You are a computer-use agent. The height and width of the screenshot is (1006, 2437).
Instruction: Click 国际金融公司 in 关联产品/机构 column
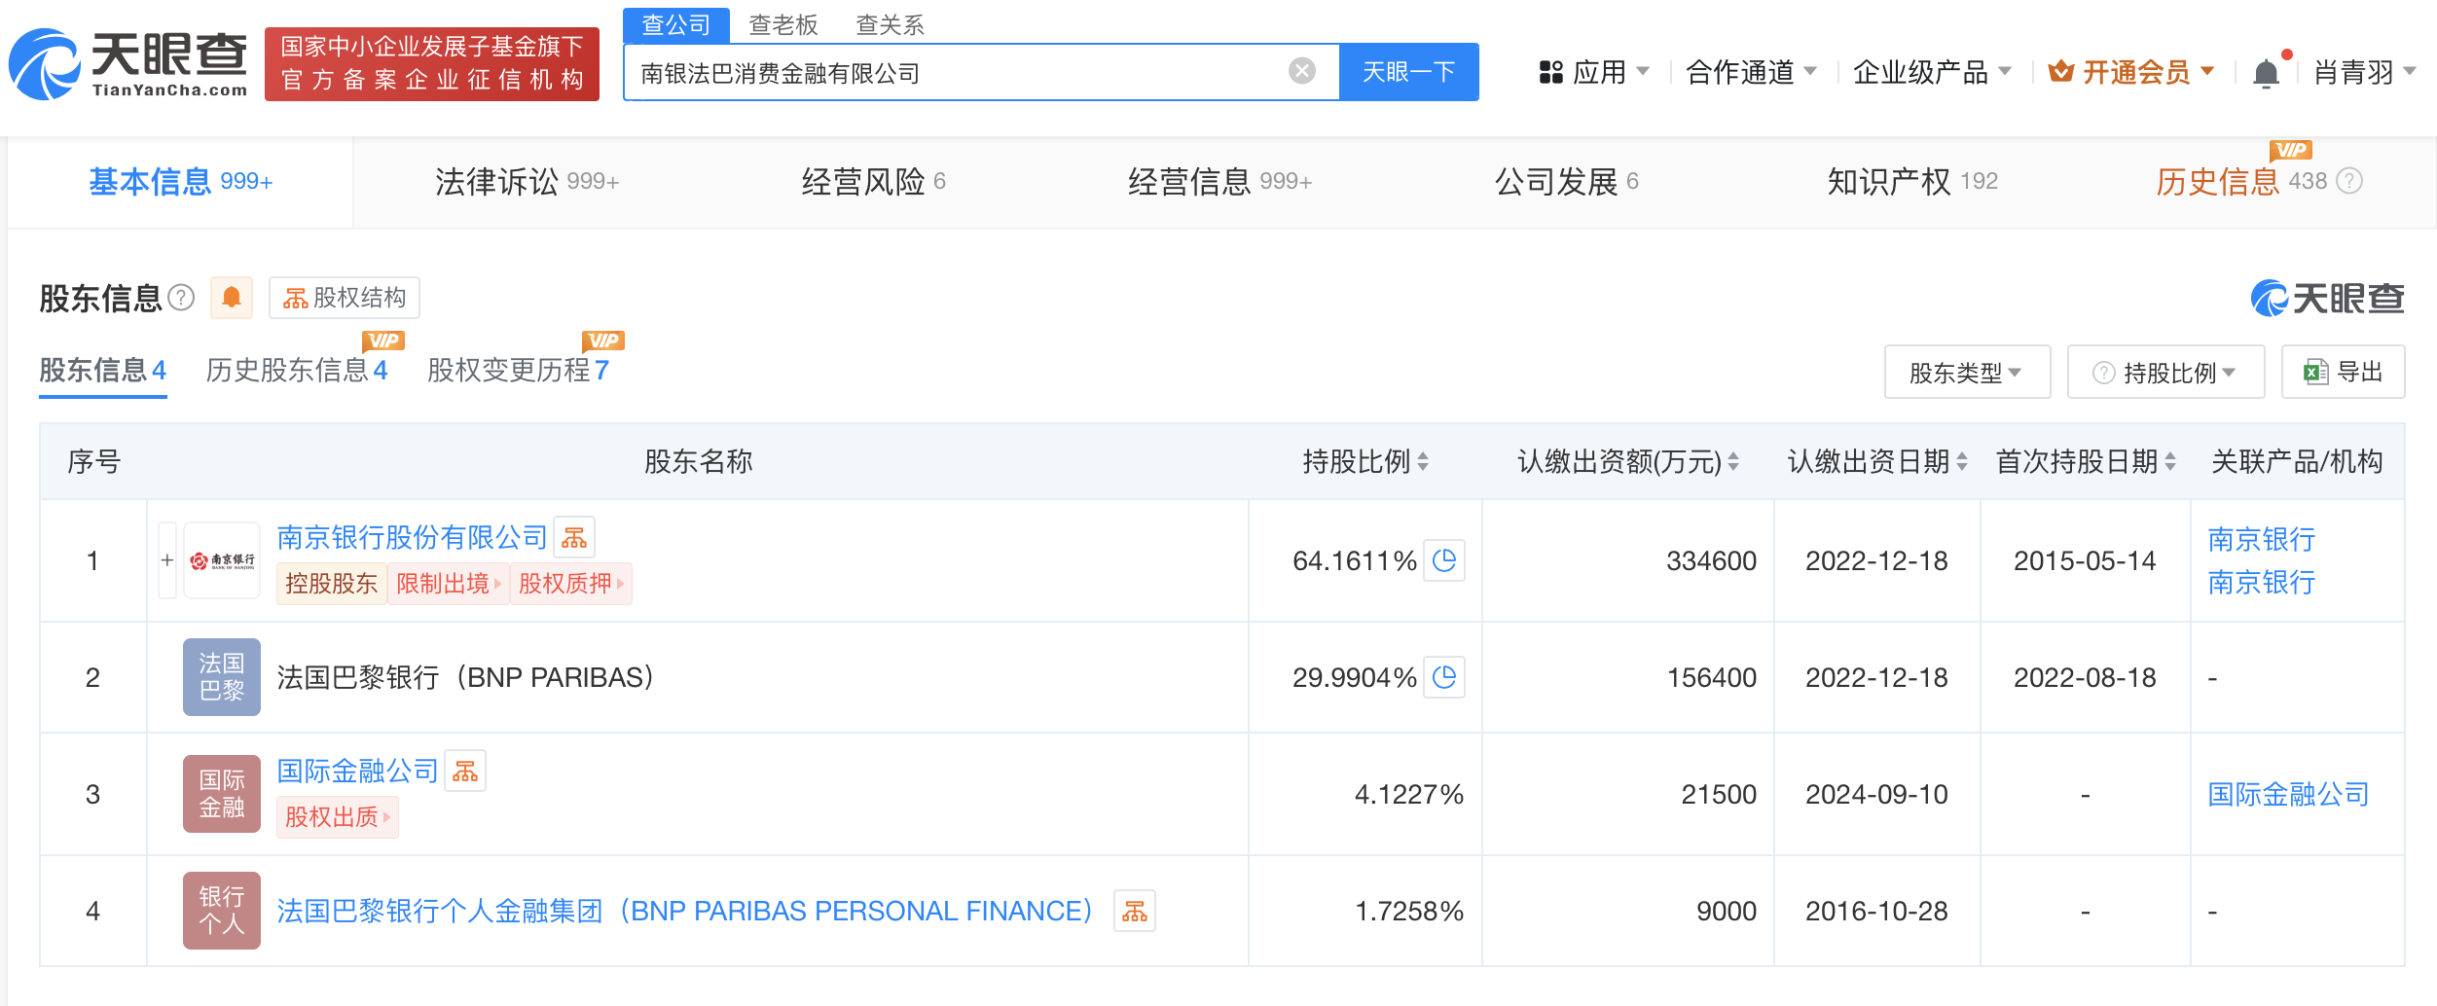pyautogui.click(x=2288, y=794)
